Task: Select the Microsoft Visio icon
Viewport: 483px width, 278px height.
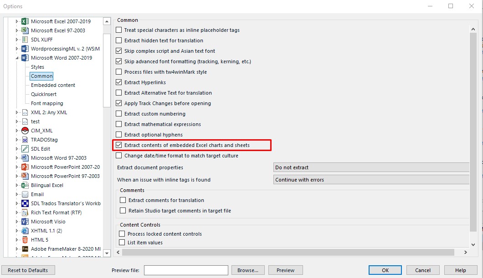Action: pyautogui.click(x=24, y=222)
